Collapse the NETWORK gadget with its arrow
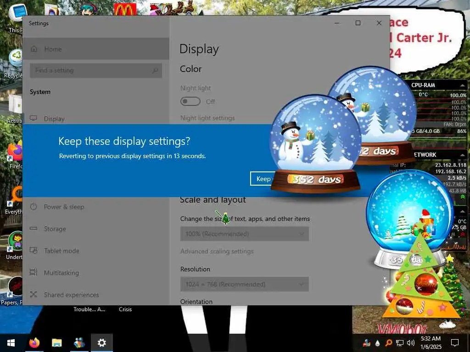470x352 pixels. coord(462,155)
